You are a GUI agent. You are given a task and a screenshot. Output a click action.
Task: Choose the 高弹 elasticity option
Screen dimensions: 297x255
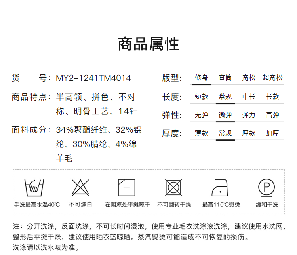272,115
